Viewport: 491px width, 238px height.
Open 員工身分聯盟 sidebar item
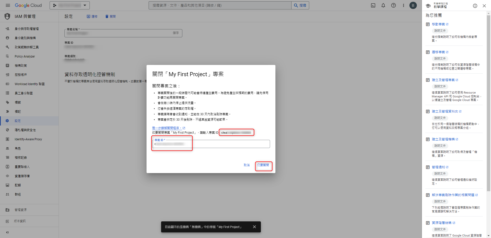tap(29, 93)
